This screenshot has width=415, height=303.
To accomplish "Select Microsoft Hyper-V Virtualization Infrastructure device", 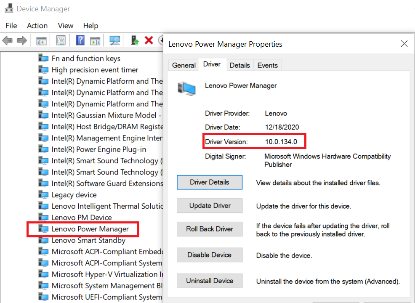I will pos(107,274).
